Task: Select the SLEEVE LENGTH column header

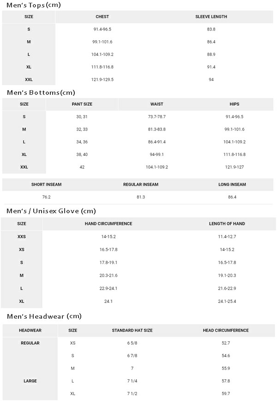Action: click(211, 17)
